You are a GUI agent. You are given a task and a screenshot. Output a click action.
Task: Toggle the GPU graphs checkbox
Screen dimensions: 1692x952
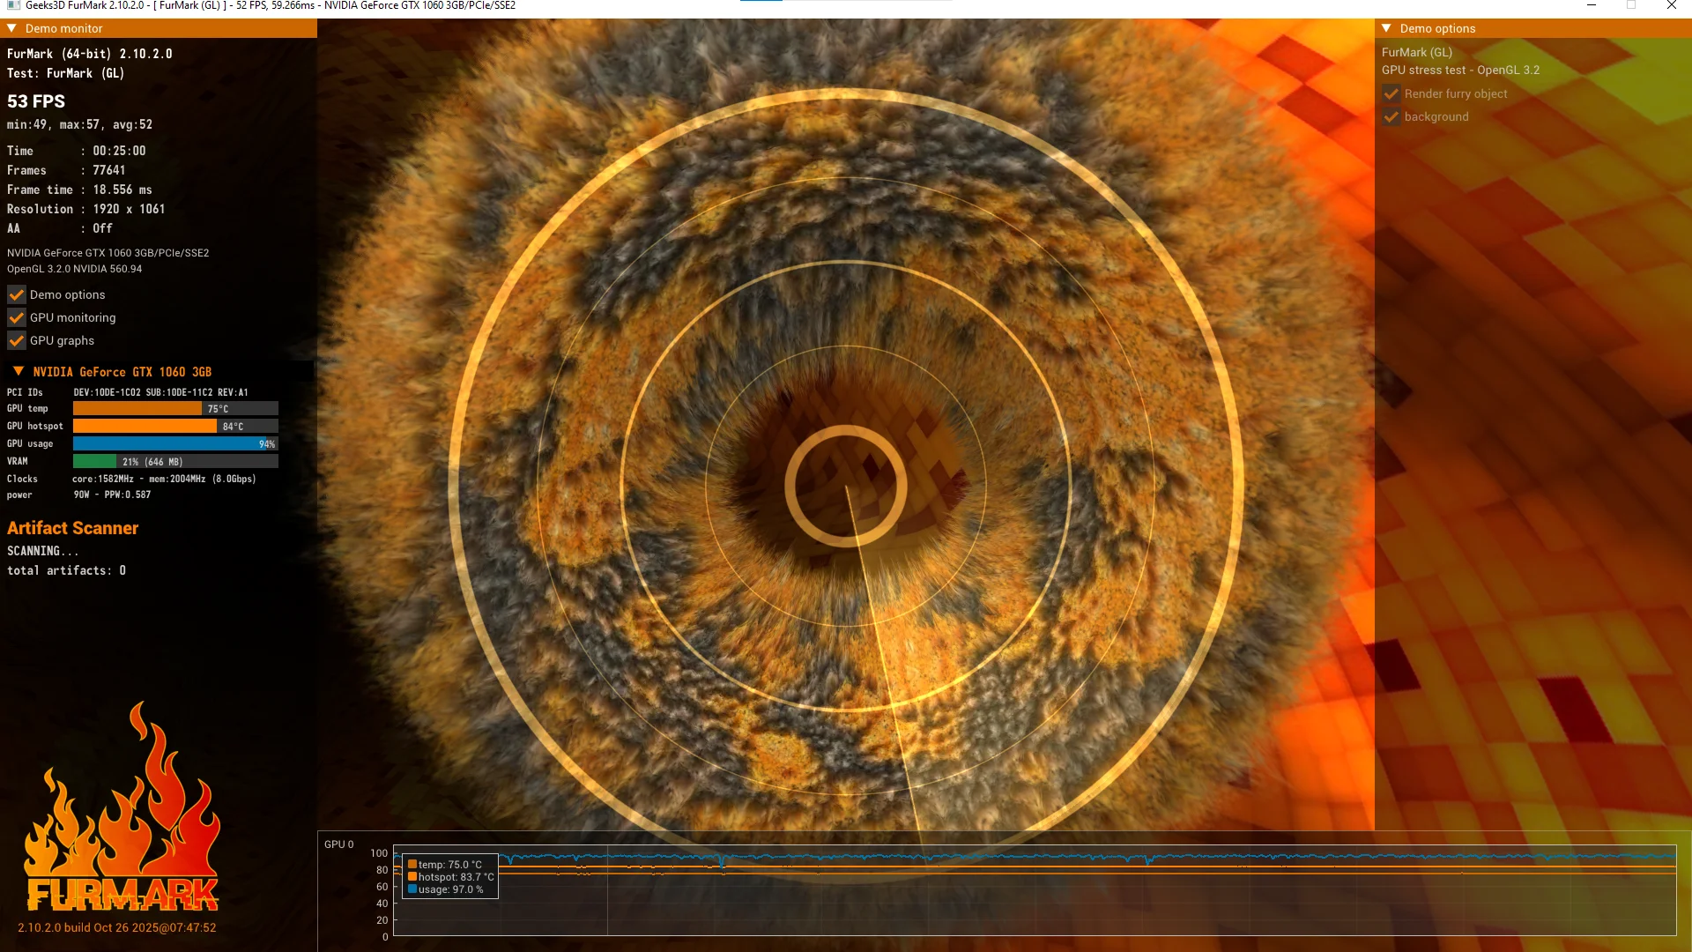coord(17,340)
